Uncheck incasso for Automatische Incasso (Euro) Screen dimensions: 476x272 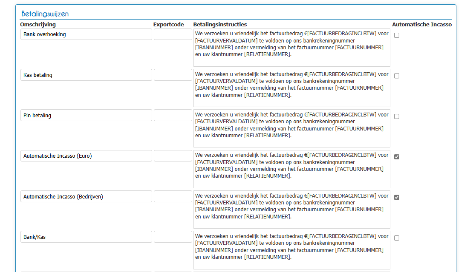coord(396,157)
